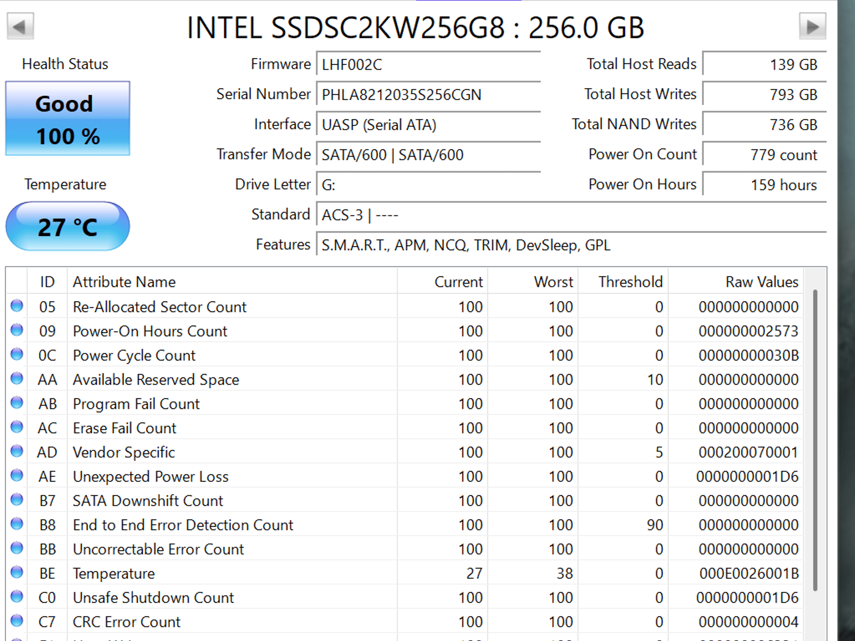Screen dimensions: 855x641
Task: Click status dot for Unsafe Shutdown Count
Action: point(17,596)
